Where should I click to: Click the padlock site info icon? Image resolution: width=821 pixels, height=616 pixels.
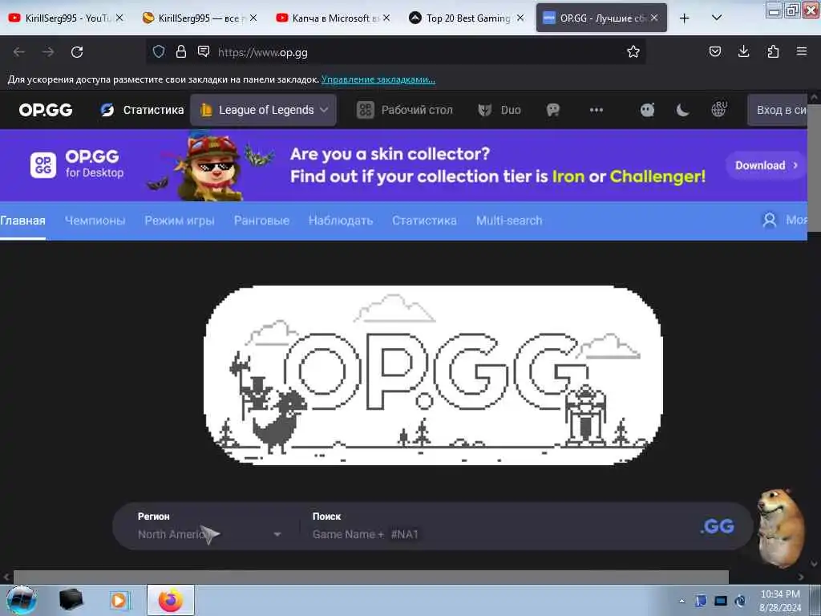click(181, 51)
